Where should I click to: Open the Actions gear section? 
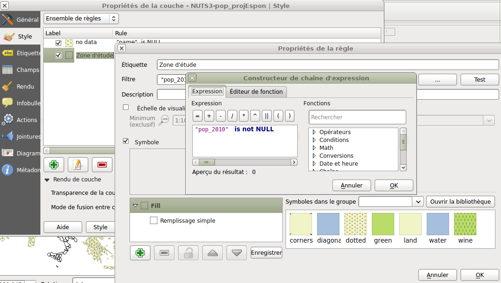(7, 120)
